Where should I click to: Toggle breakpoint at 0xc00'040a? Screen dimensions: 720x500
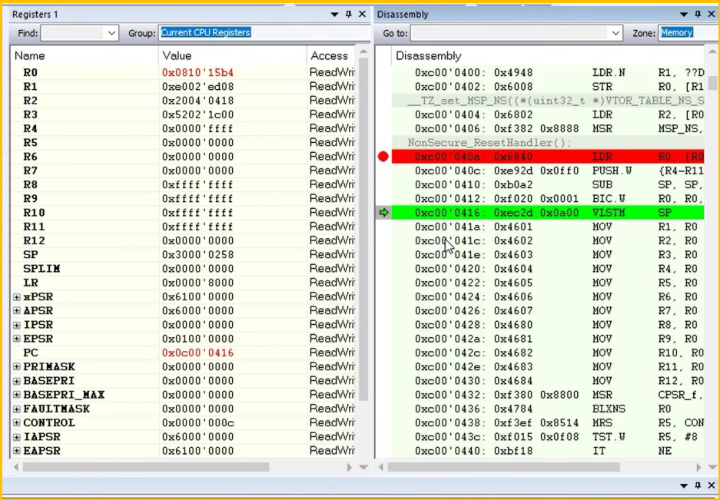tap(383, 157)
